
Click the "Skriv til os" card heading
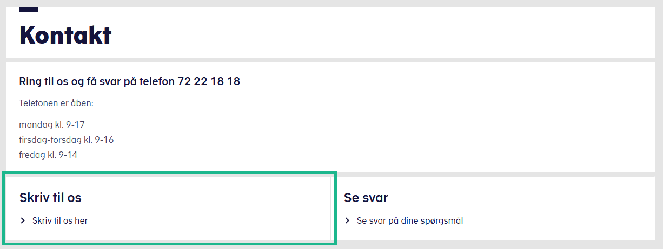(50, 198)
